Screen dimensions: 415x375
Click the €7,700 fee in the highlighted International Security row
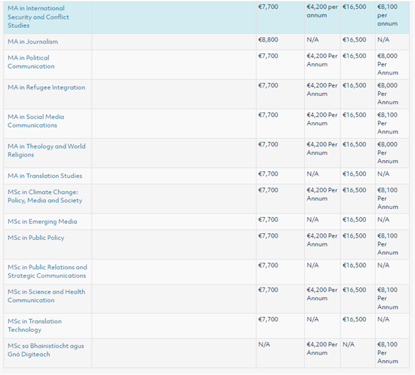pyautogui.click(x=268, y=7)
